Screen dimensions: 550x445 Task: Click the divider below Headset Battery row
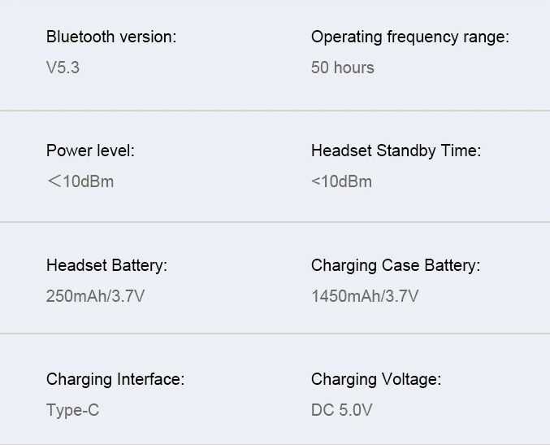coord(275,333)
